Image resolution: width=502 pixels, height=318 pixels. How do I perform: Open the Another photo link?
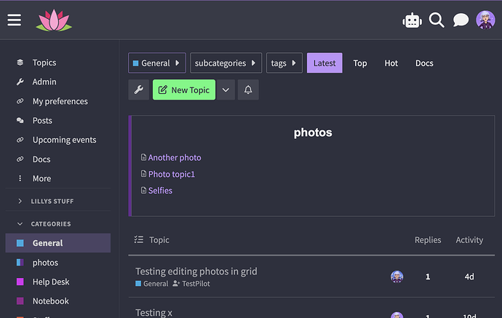tap(175, 158)
